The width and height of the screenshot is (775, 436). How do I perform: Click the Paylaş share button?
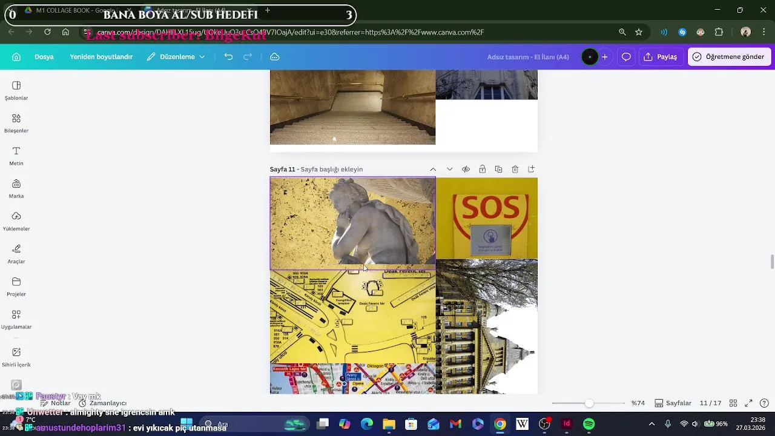pos(661,57)
